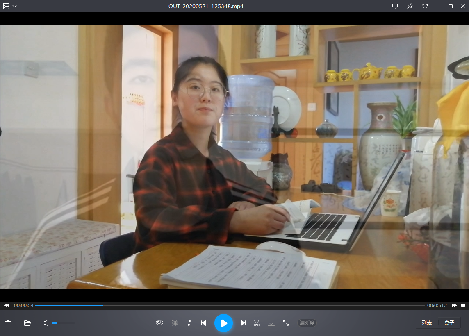Switch to the 盒子 box tab

(449, 323)
